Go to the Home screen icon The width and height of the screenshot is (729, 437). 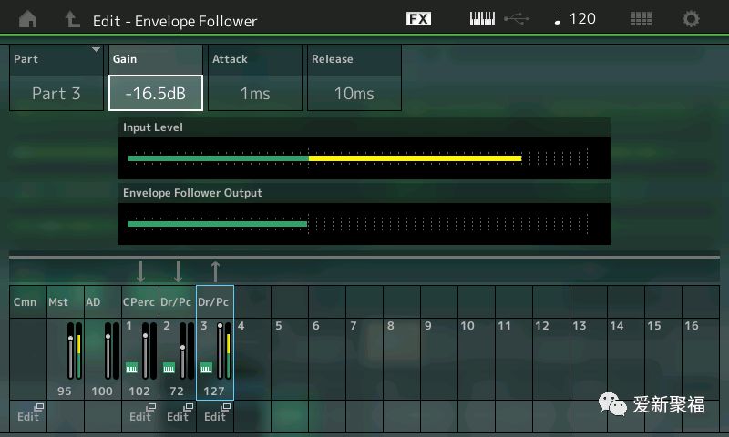tap(28, 19)
